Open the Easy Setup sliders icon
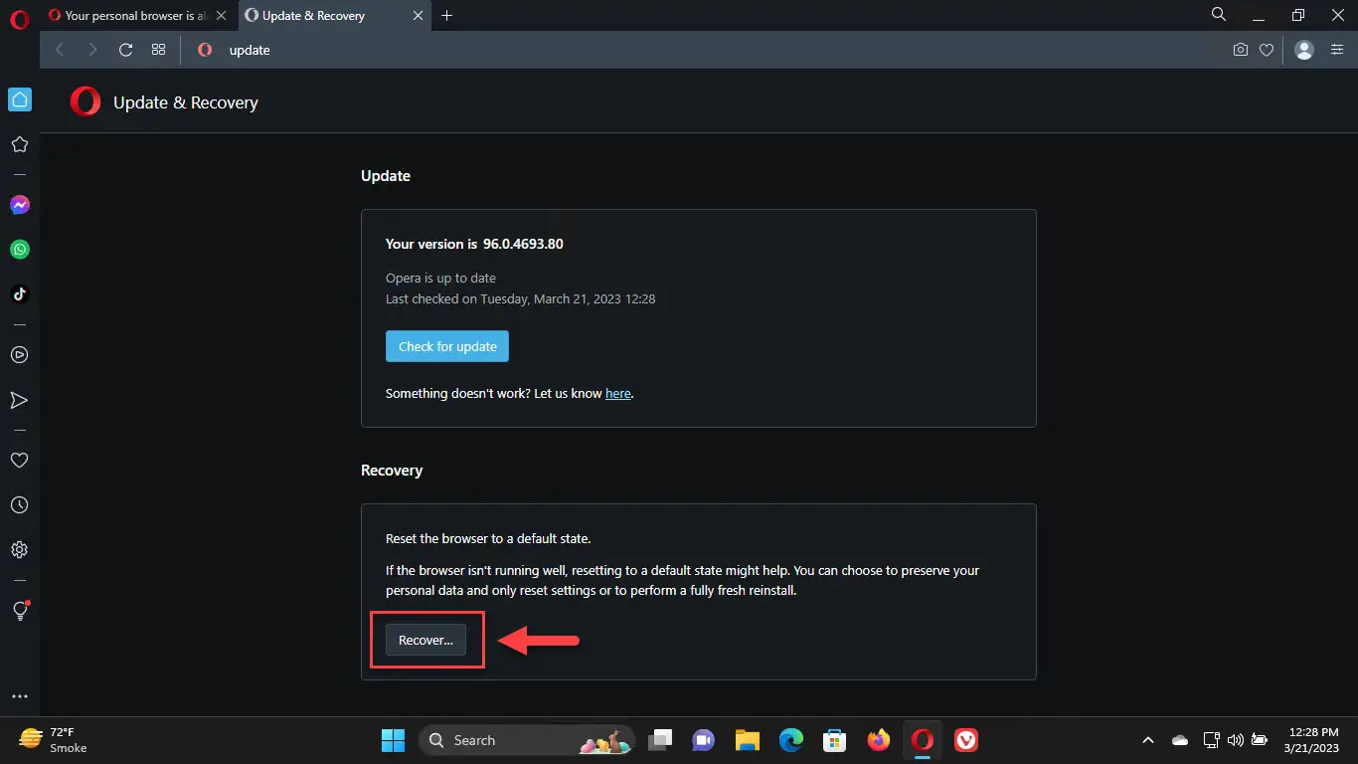The image size is (1358, 764). point(1337,50)
